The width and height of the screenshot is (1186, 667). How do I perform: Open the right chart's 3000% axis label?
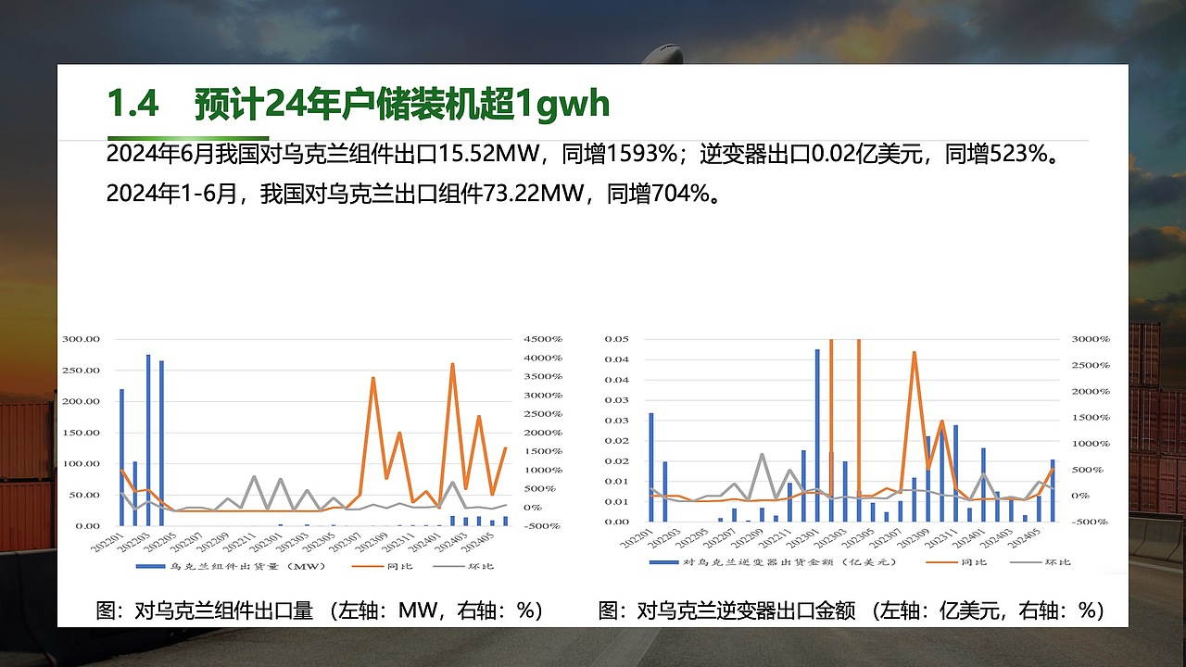(x=1091, y=339)
